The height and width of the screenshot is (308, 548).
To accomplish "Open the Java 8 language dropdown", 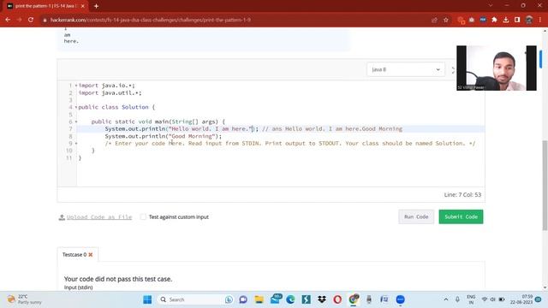I will click(406, 69).
